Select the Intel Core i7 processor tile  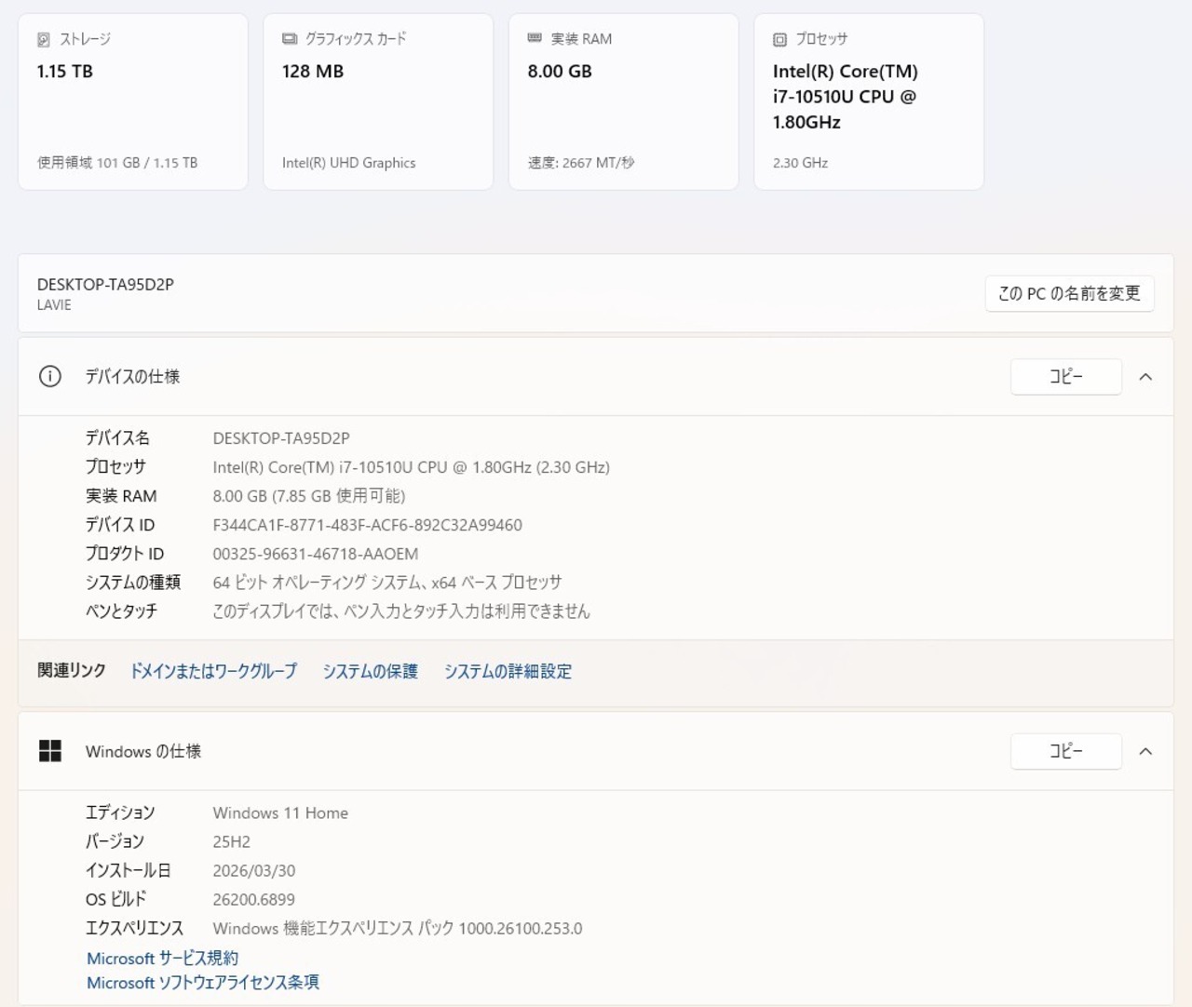tap(868, 102)
